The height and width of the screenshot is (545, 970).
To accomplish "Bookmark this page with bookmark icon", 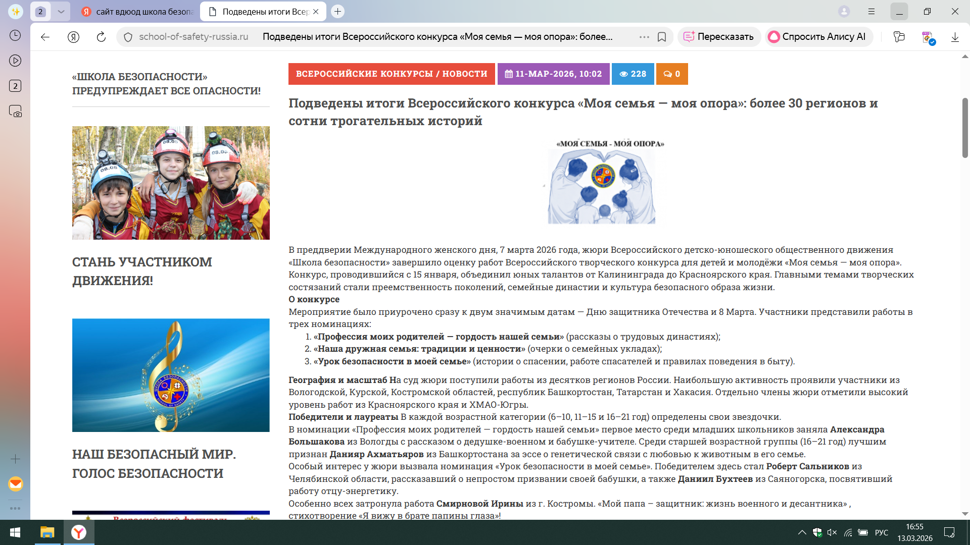I will (662, 37).
